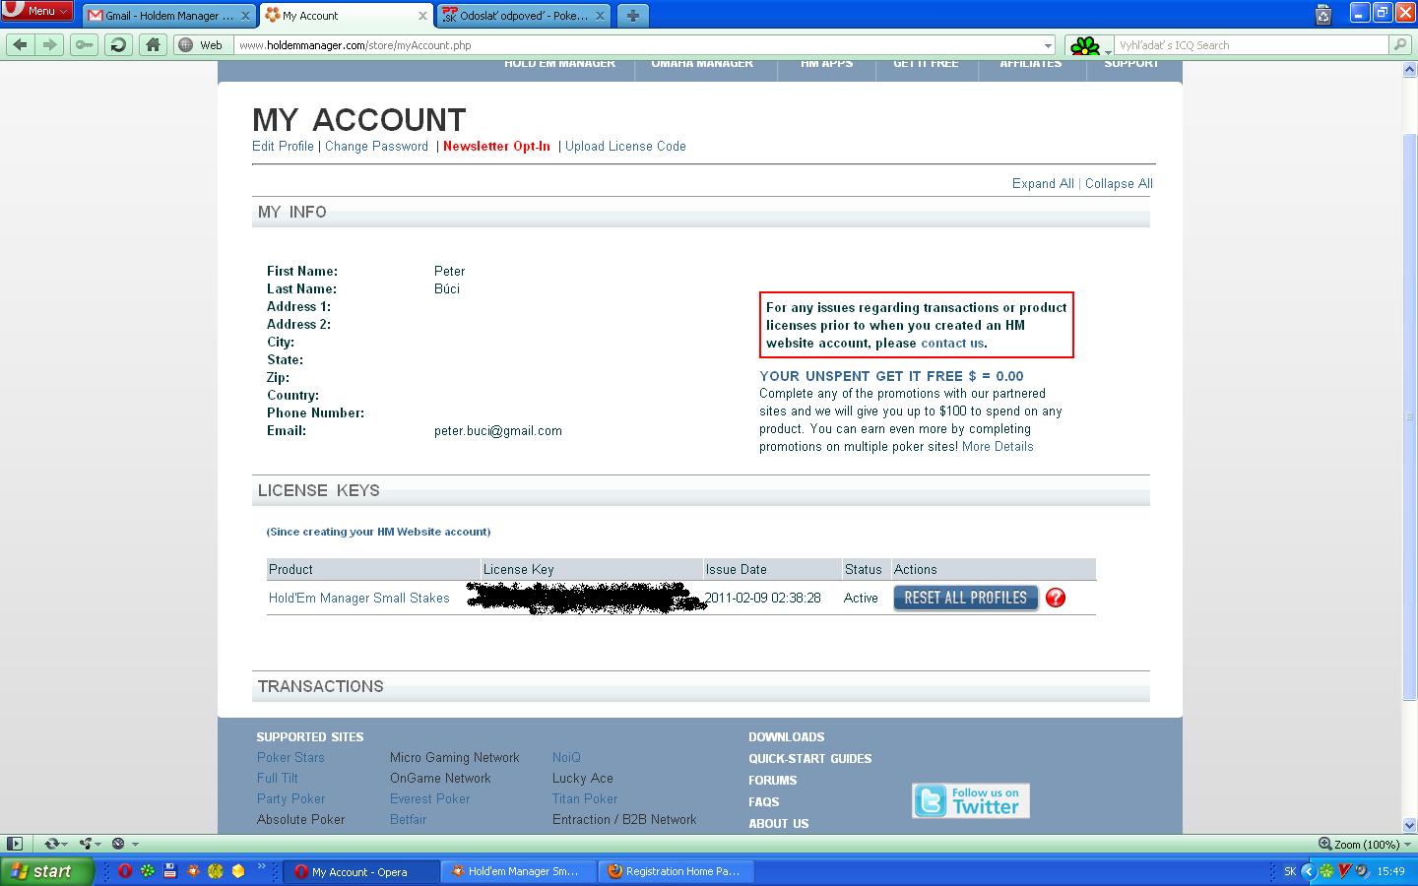
Task: Click the contact us link
Action: pyautogui.click(x=952, y=343)
